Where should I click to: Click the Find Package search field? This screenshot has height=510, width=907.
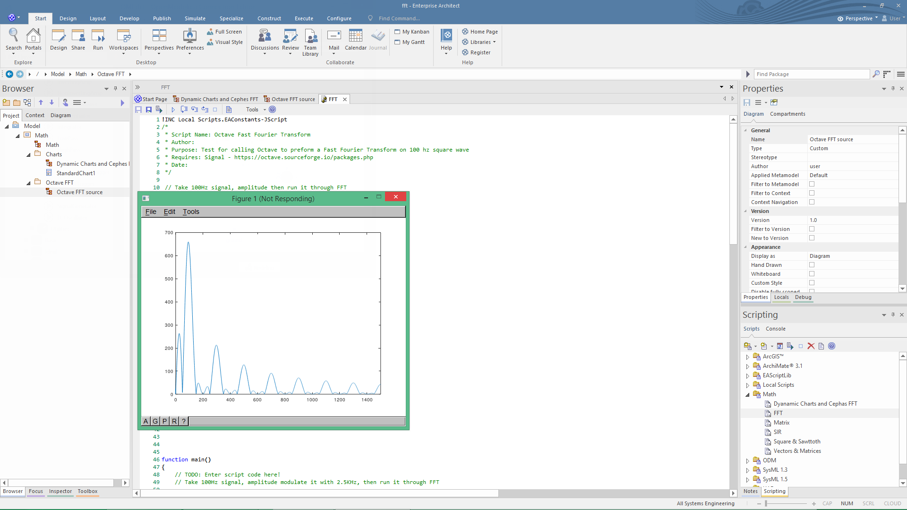[x=811, y=74]
